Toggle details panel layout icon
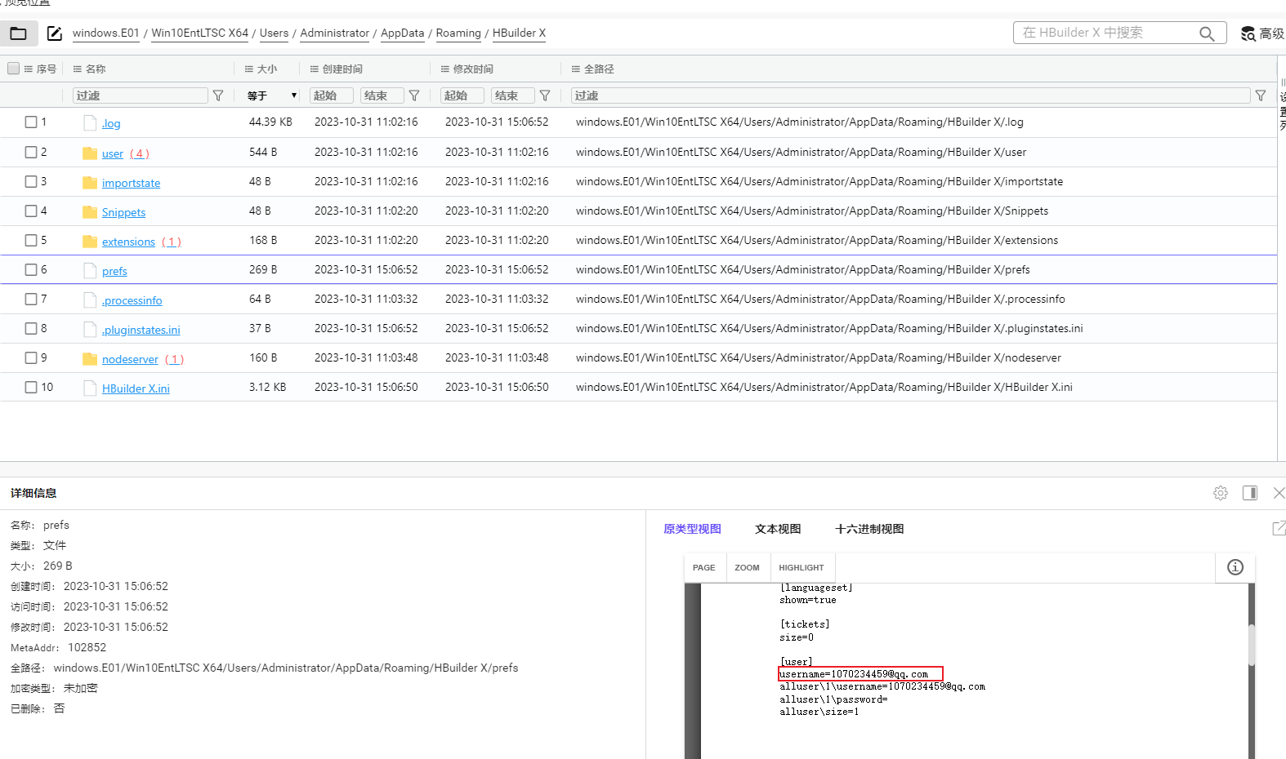Image resolution: width=1286 pixels, height=759 pixels. 1250,493
